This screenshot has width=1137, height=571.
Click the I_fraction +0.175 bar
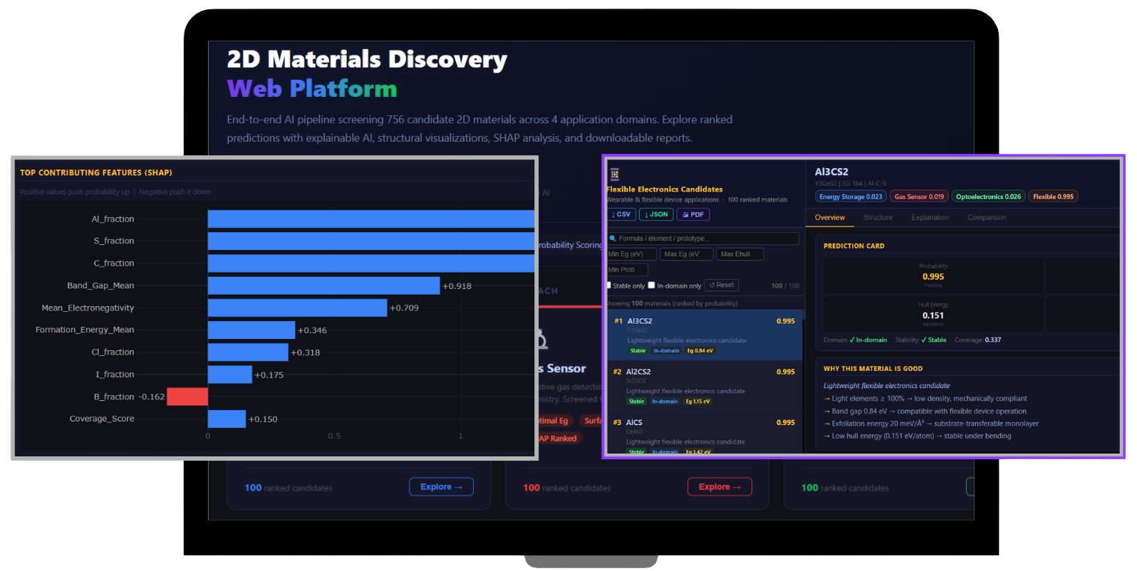tap(229, 374)
